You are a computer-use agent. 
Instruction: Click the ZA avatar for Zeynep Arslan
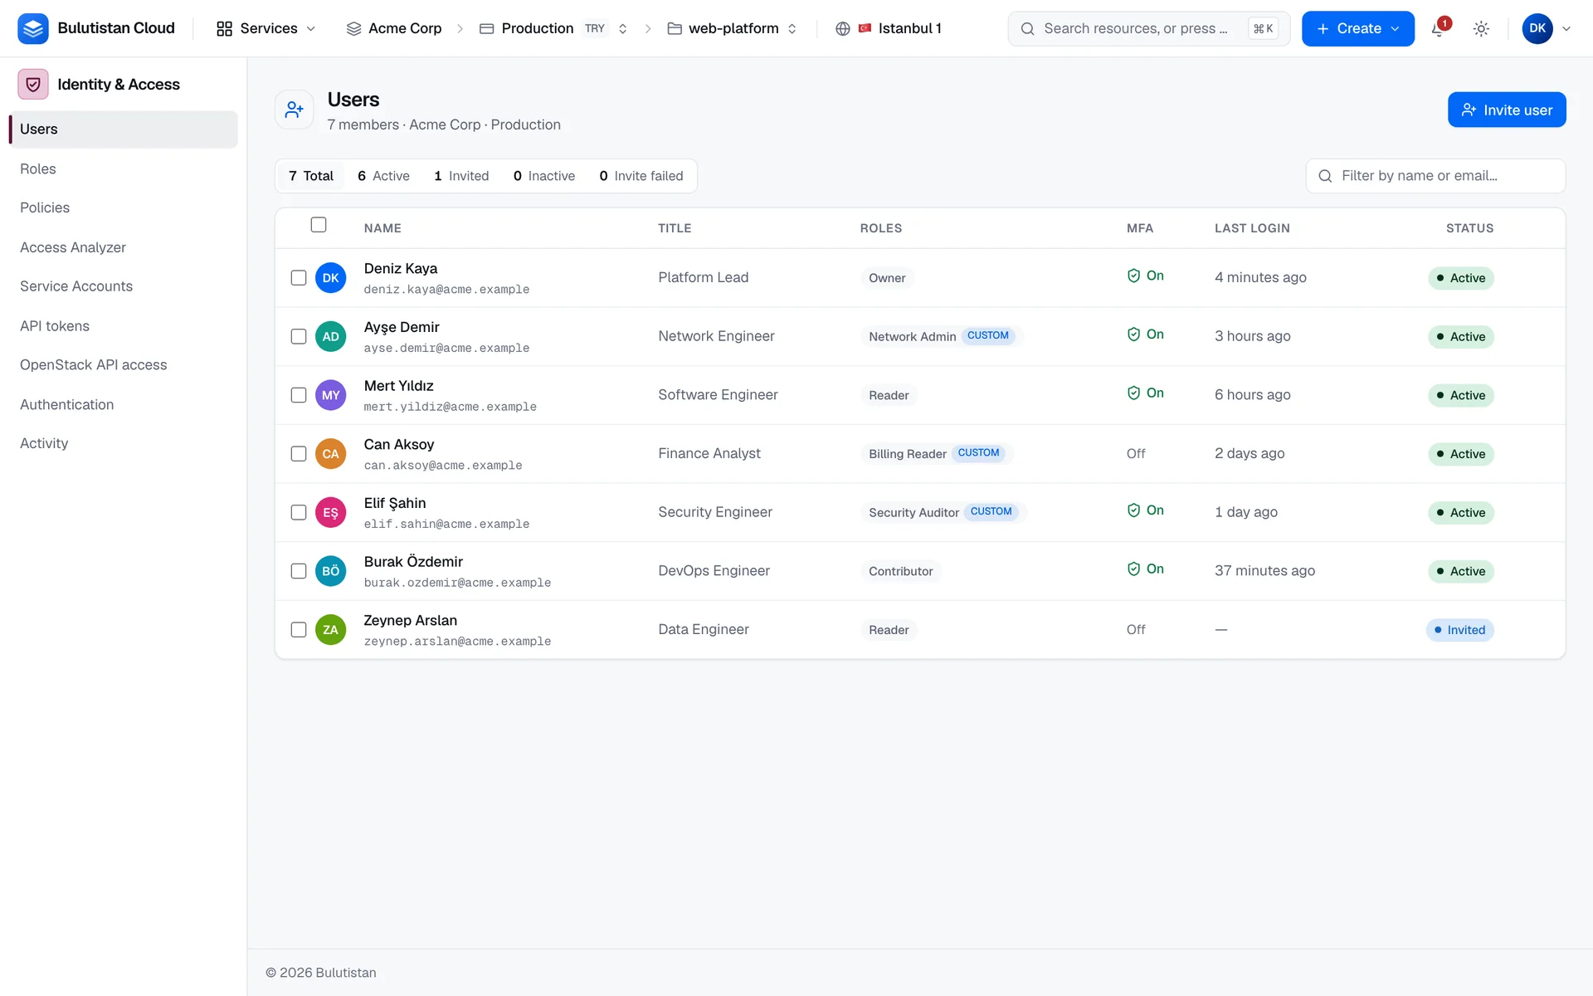330,630
